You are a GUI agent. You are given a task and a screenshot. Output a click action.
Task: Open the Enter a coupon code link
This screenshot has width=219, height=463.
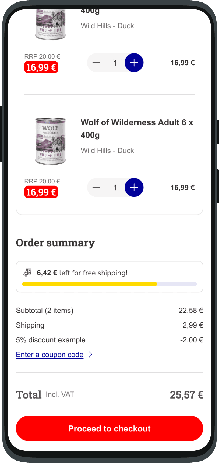pos(50,355)
